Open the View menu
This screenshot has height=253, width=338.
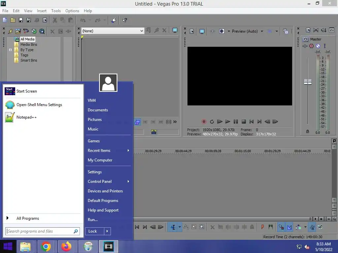(x=28, y=11)
